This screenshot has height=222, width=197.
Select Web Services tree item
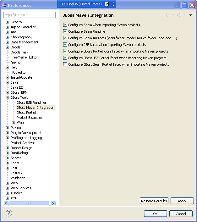pos(21,188)
